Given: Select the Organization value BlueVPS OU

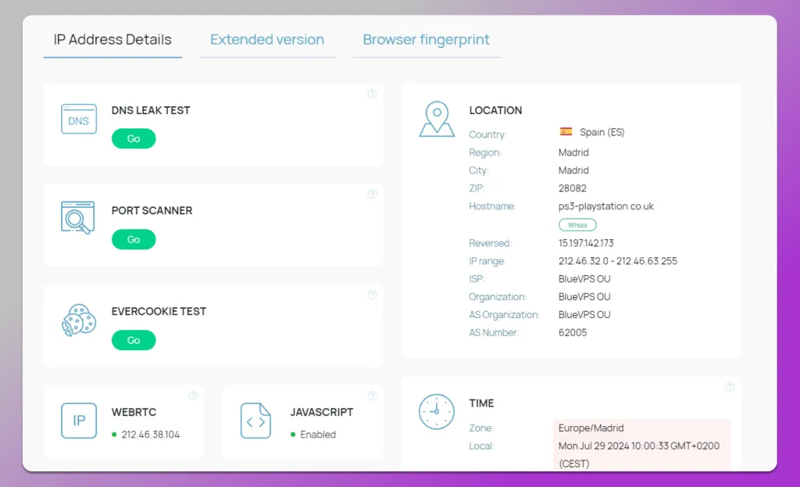Looking at the screenshot, I should click(584, 296).
